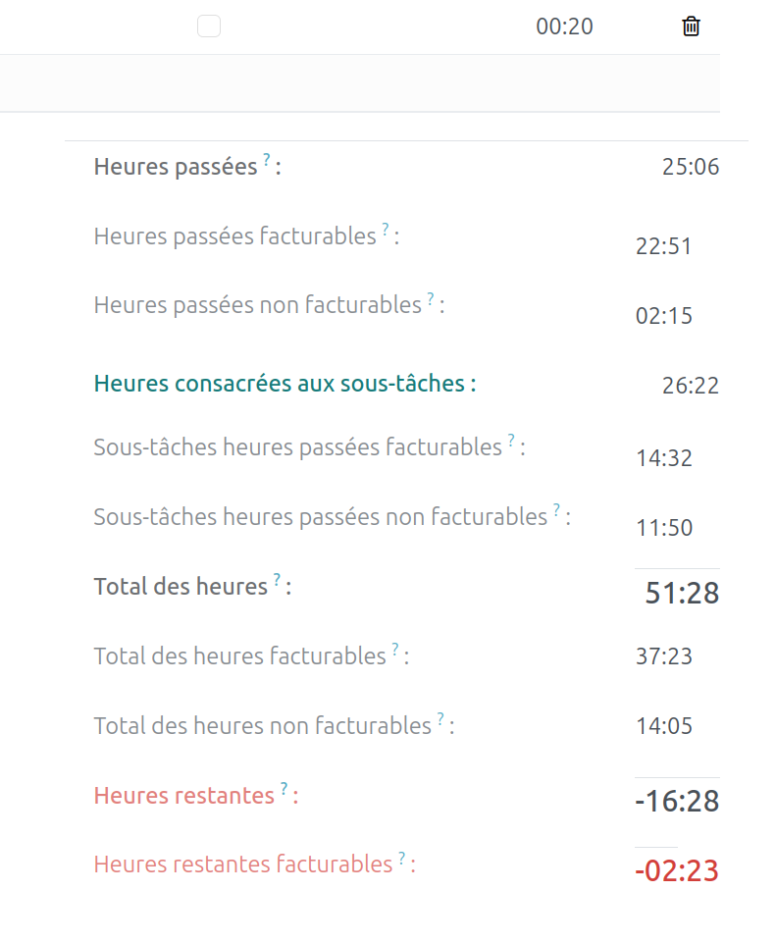Show the Total des heures help tooltip
Image resolution: width=776 pixels, height=943 pixels.
point(277,580)
